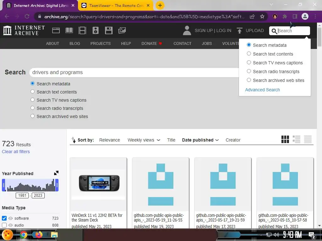Open the volume control in system tray
The height and width of the screenshot is (241, 322).
pyautogui.click(x=276, y=235)
